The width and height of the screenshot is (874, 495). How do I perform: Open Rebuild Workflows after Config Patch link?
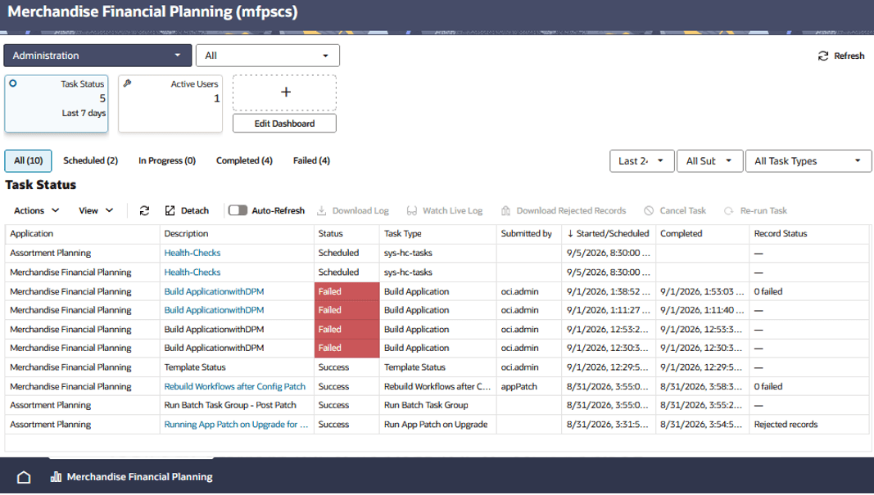click(234, 386)
